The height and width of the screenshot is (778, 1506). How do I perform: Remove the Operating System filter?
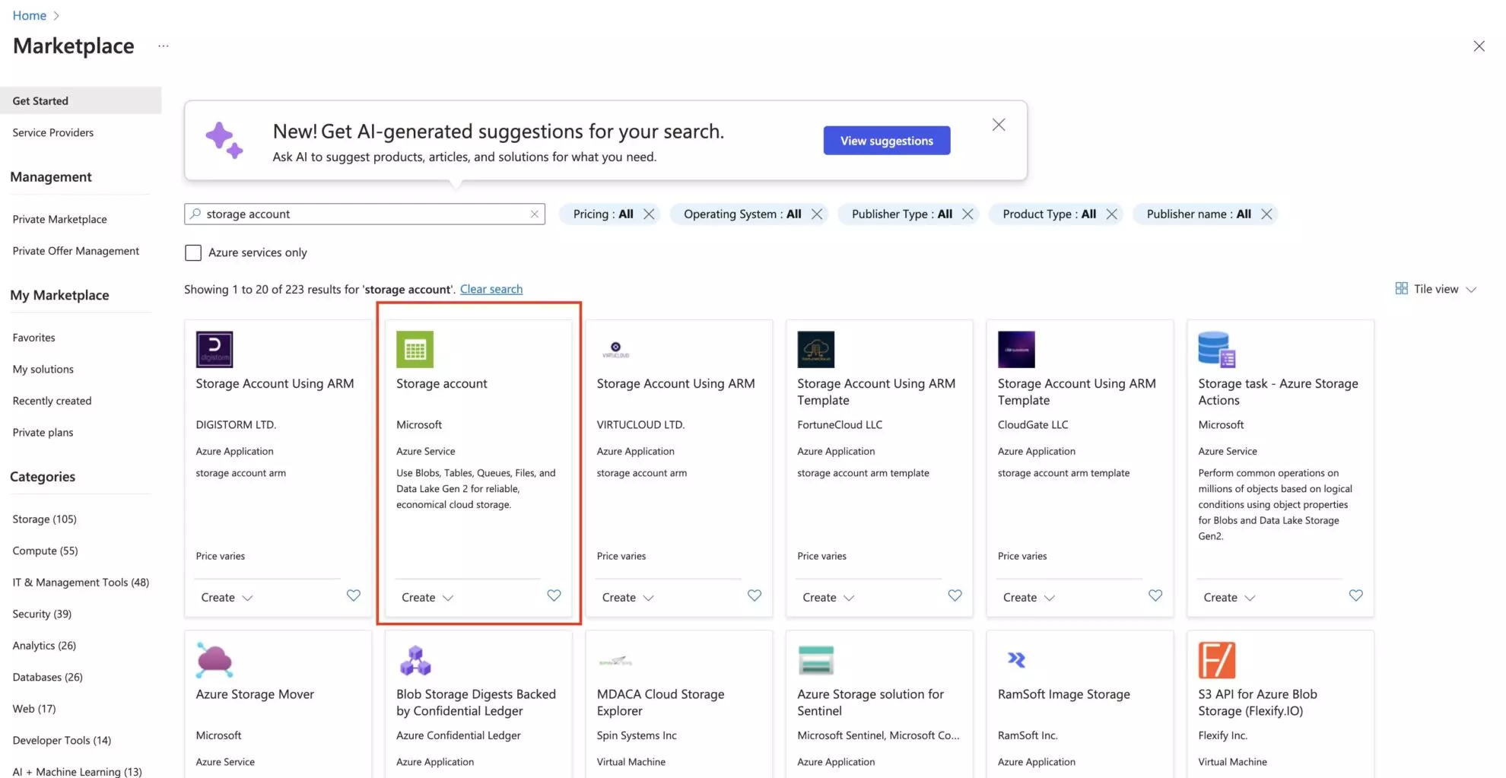[x=817, y=214]
